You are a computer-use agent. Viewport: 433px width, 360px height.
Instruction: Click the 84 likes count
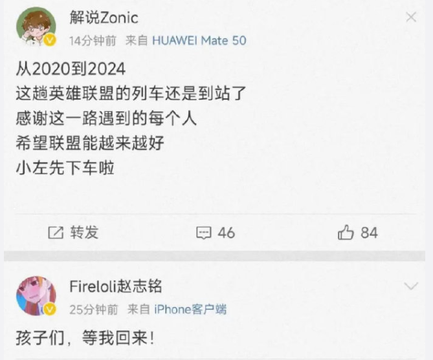(x=369, y=233)
